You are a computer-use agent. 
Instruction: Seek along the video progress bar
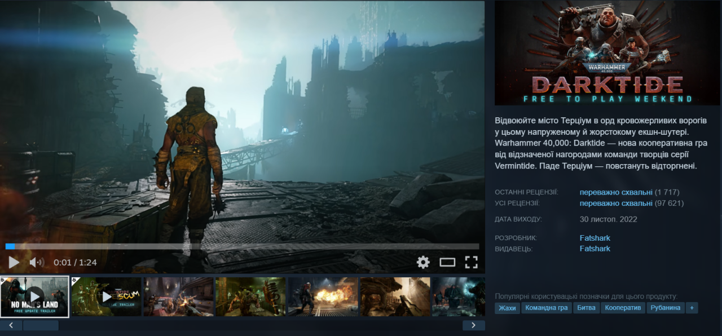coord(242,246)
